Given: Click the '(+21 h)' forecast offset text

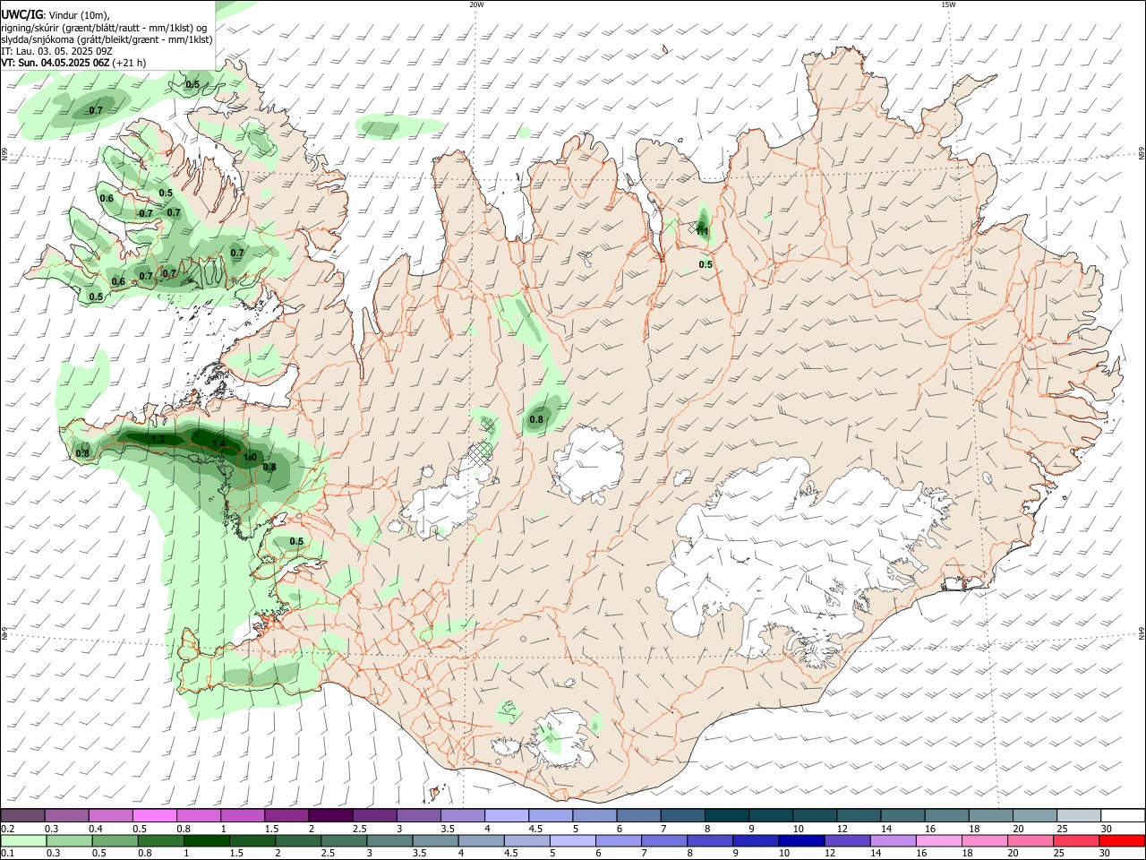Looking at the screenshot, I should tap(130, 63).
